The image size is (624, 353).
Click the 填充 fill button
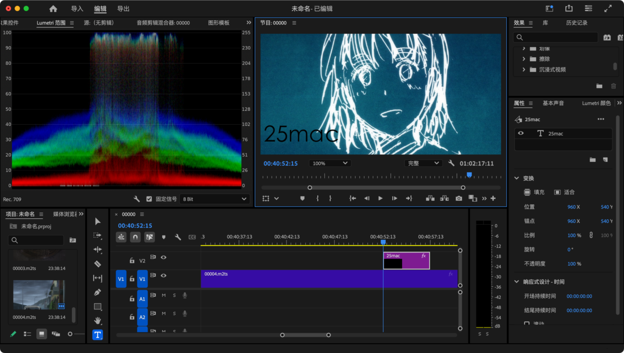point(534,192)
